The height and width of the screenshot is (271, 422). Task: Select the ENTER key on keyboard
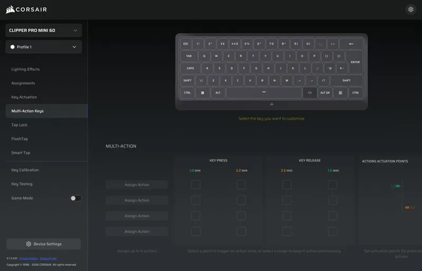(x=355, y=62)
